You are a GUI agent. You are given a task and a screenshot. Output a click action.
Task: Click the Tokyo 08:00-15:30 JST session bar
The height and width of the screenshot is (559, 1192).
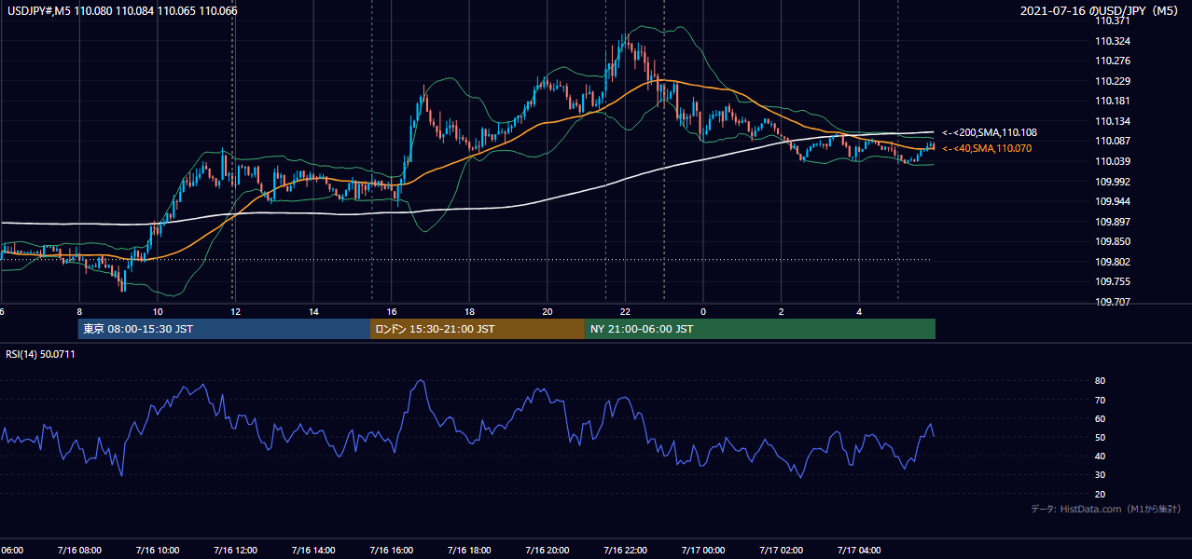224,329
